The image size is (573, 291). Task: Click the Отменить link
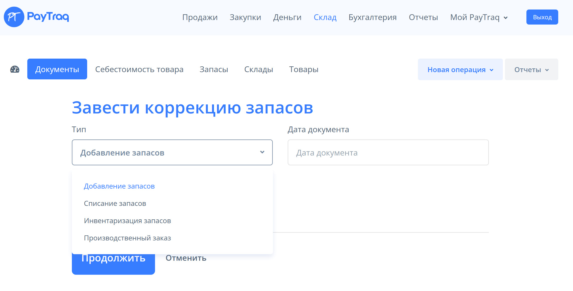(x=186, y=258)
